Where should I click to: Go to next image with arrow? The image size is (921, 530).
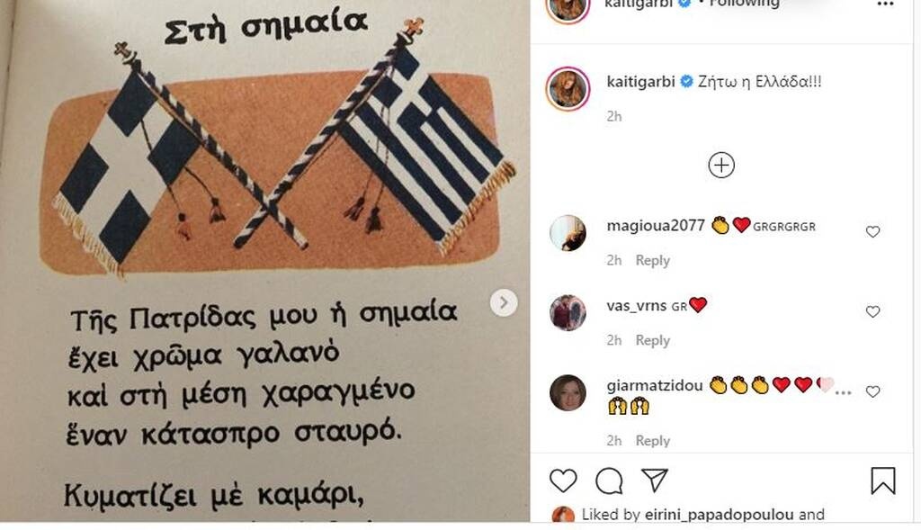504,302
